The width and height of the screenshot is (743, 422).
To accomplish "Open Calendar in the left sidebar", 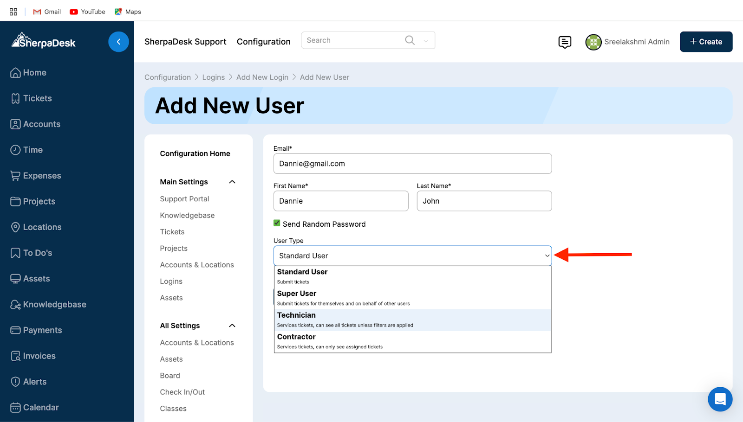I will [41, 407].
